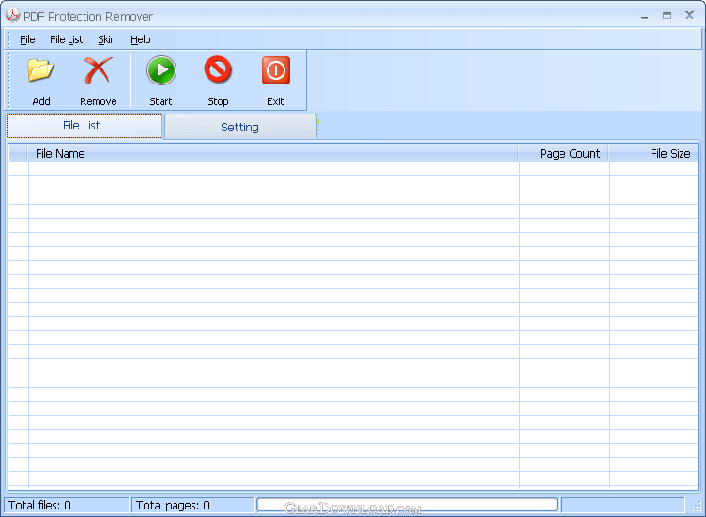
Task: Click the Remove red X icon
Action: click(98, 70)
